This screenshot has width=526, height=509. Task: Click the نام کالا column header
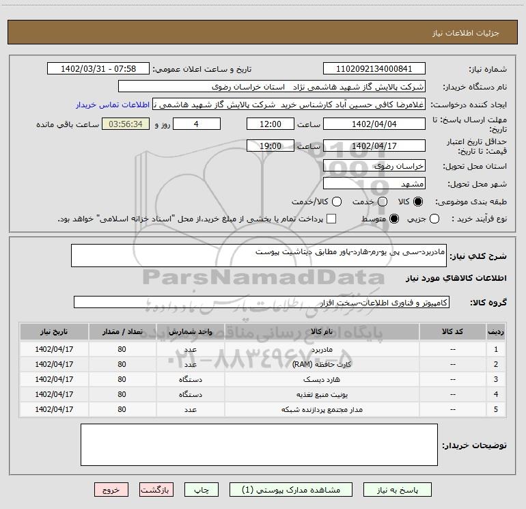[327, 331]
